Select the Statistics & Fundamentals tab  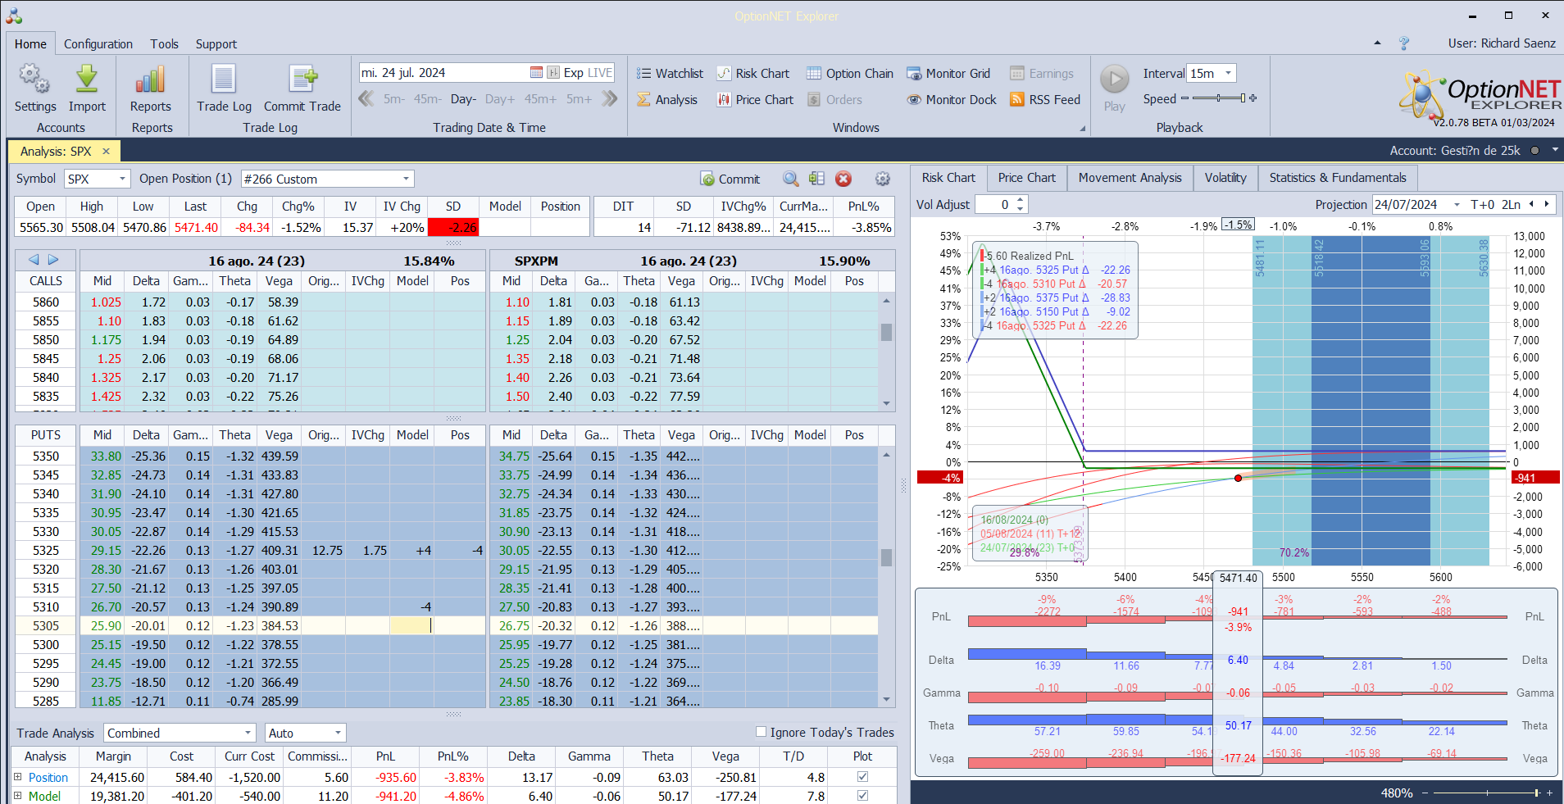point(1338,178)
